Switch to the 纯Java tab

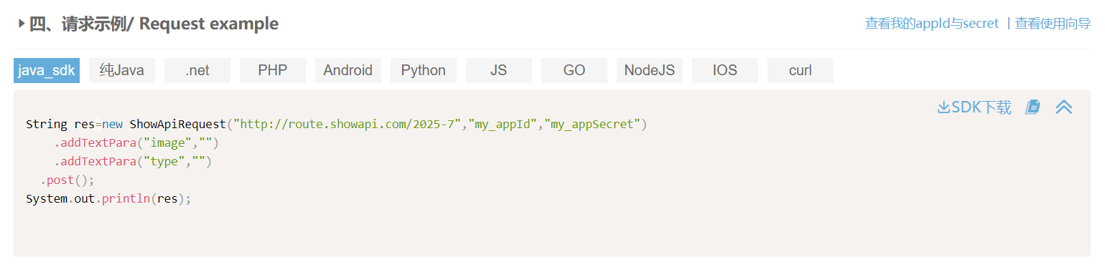[x=122, y=70]
